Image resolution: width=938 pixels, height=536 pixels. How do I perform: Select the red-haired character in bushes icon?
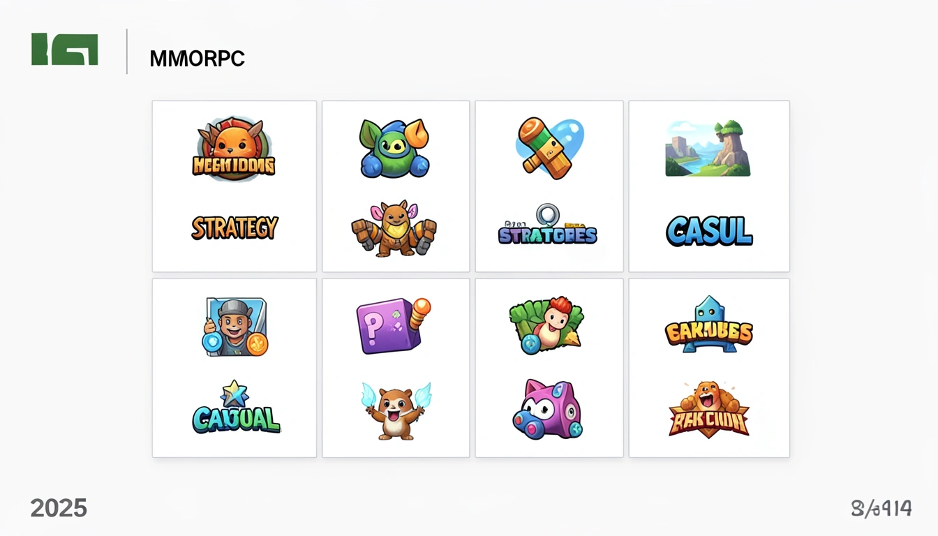coord(546,325)
